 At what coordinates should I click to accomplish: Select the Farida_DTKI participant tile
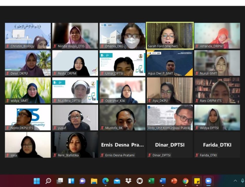217,145
